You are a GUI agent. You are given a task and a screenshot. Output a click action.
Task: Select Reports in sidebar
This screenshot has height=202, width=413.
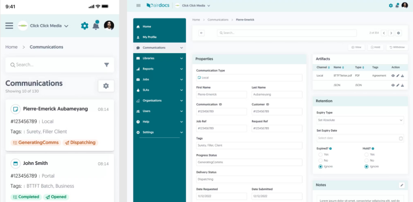(159, 69)
